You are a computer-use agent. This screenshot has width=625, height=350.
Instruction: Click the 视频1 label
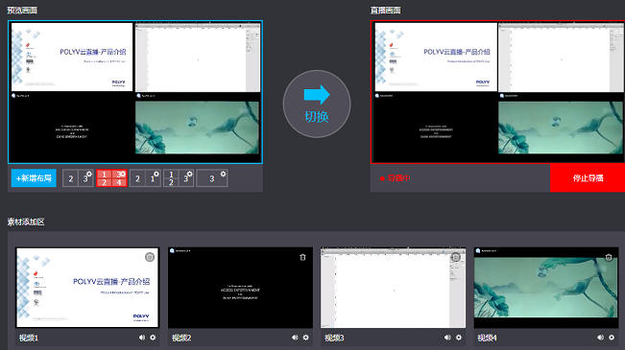[28, 338]
